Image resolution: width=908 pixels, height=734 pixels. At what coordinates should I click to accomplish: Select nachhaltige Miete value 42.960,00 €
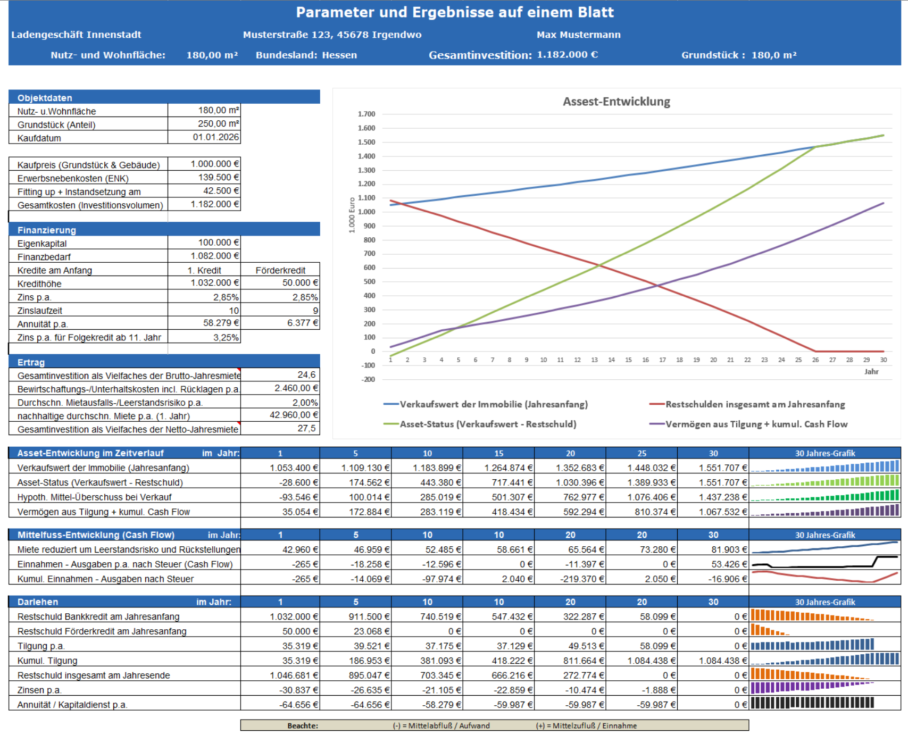tap(280, 415)
